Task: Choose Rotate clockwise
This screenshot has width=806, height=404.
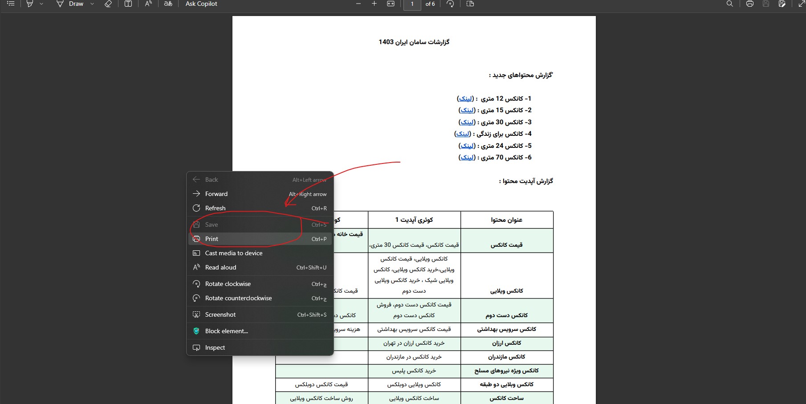Action: coord(260,284)
